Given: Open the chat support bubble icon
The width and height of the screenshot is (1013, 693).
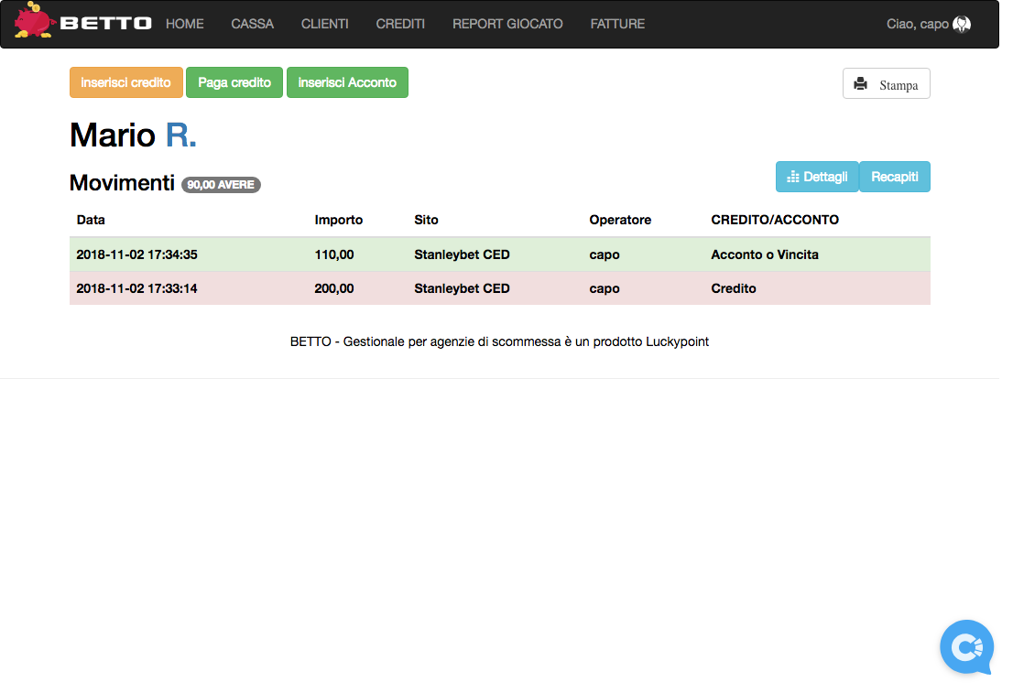Looking at the screenshot, I should tap(966, 647).
